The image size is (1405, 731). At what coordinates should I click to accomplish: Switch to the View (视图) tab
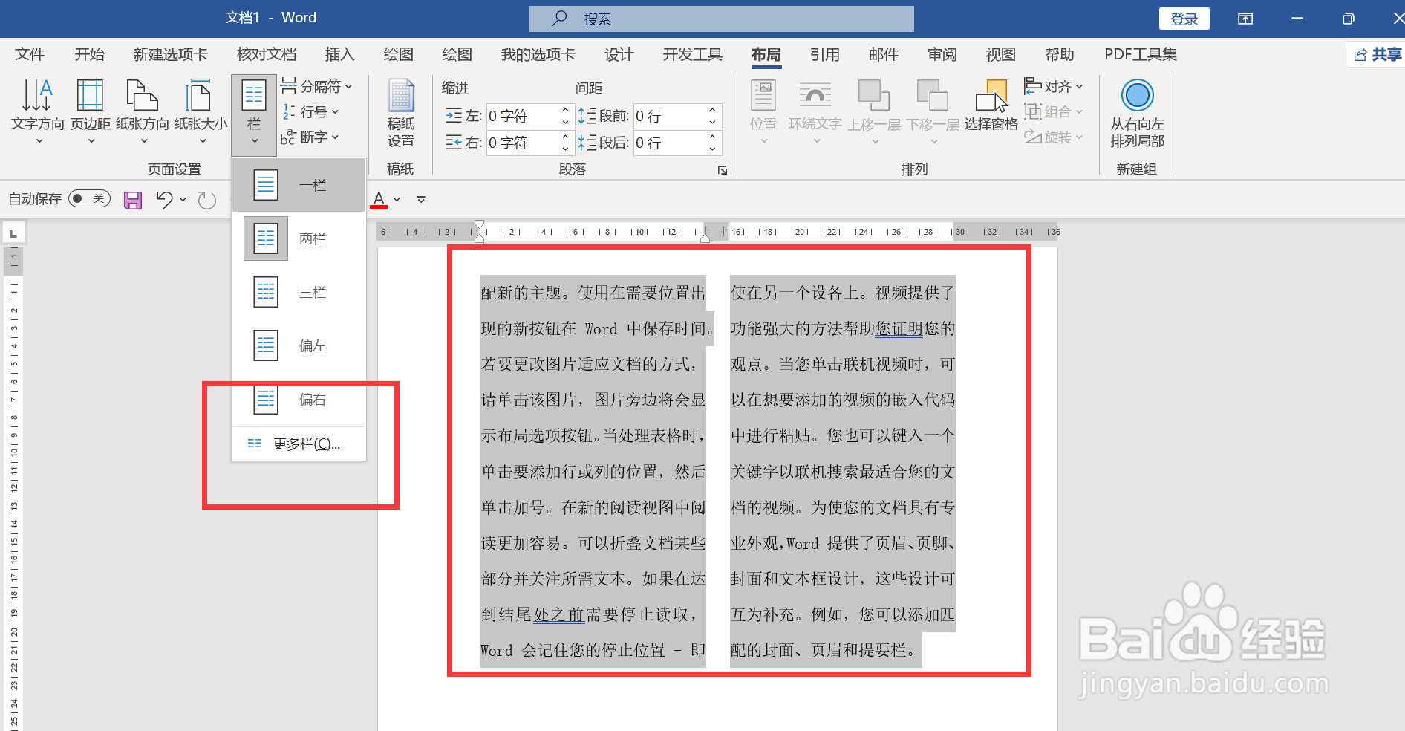1000,54
